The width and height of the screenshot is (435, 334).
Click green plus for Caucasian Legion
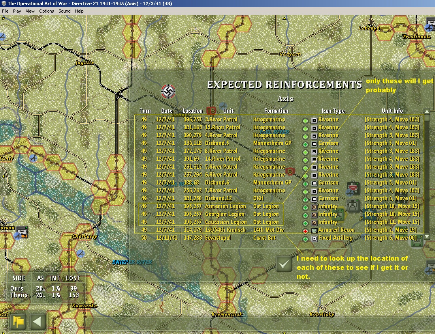[x=305, y=224]
